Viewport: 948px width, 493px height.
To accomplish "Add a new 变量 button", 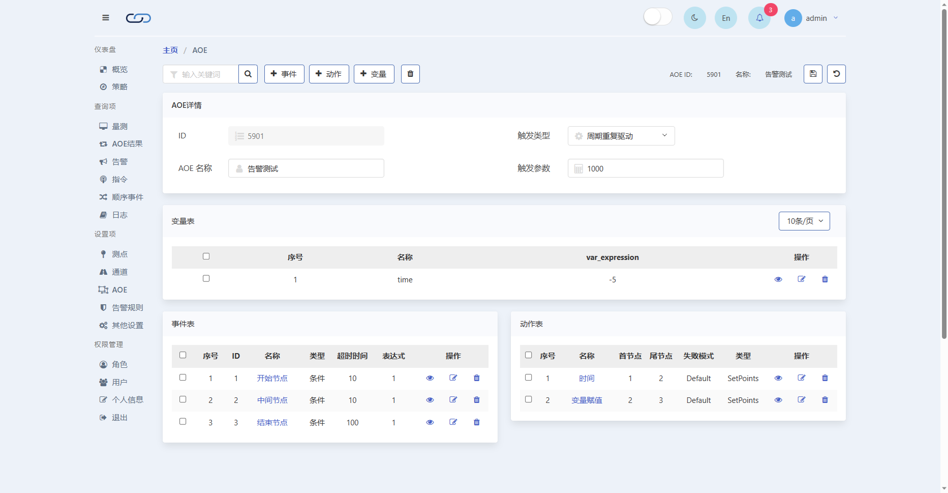I will [374, 74].
